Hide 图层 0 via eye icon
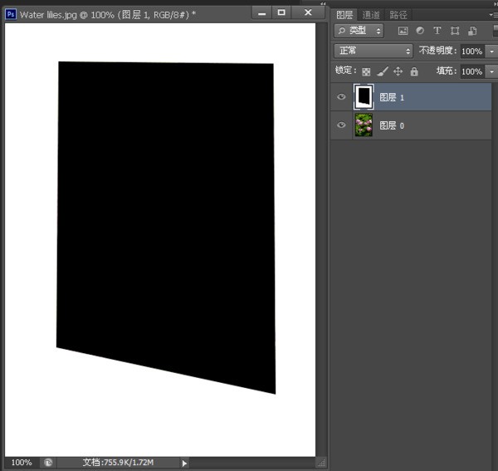This screenshot has width=498, height=471. pos(341,125)
